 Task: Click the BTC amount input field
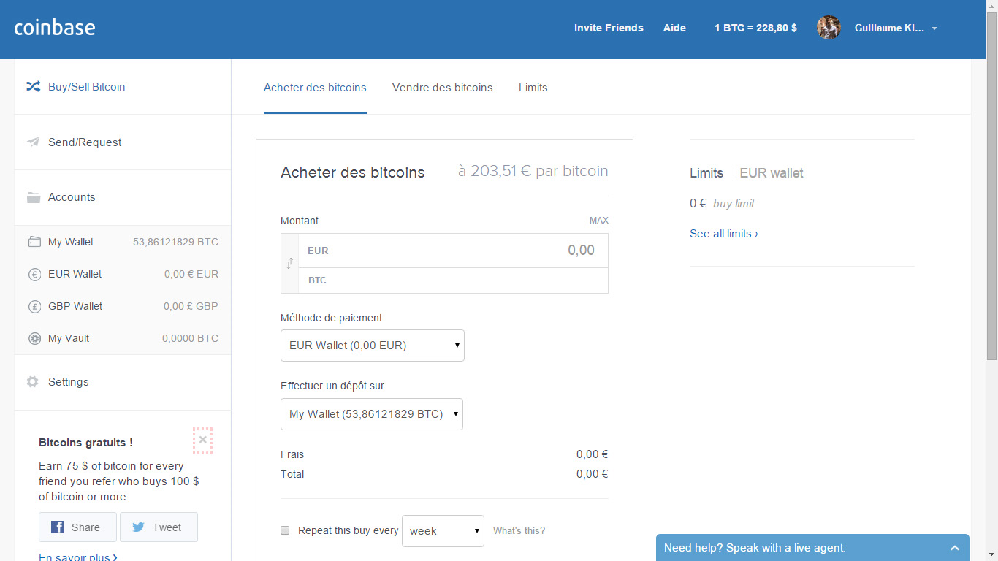point(453,280)
